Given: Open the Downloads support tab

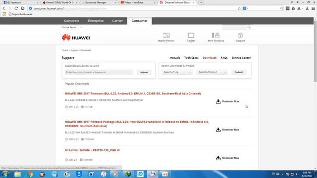Looking at the screenshot, I should pyautogui.click(x=210, y=58).
